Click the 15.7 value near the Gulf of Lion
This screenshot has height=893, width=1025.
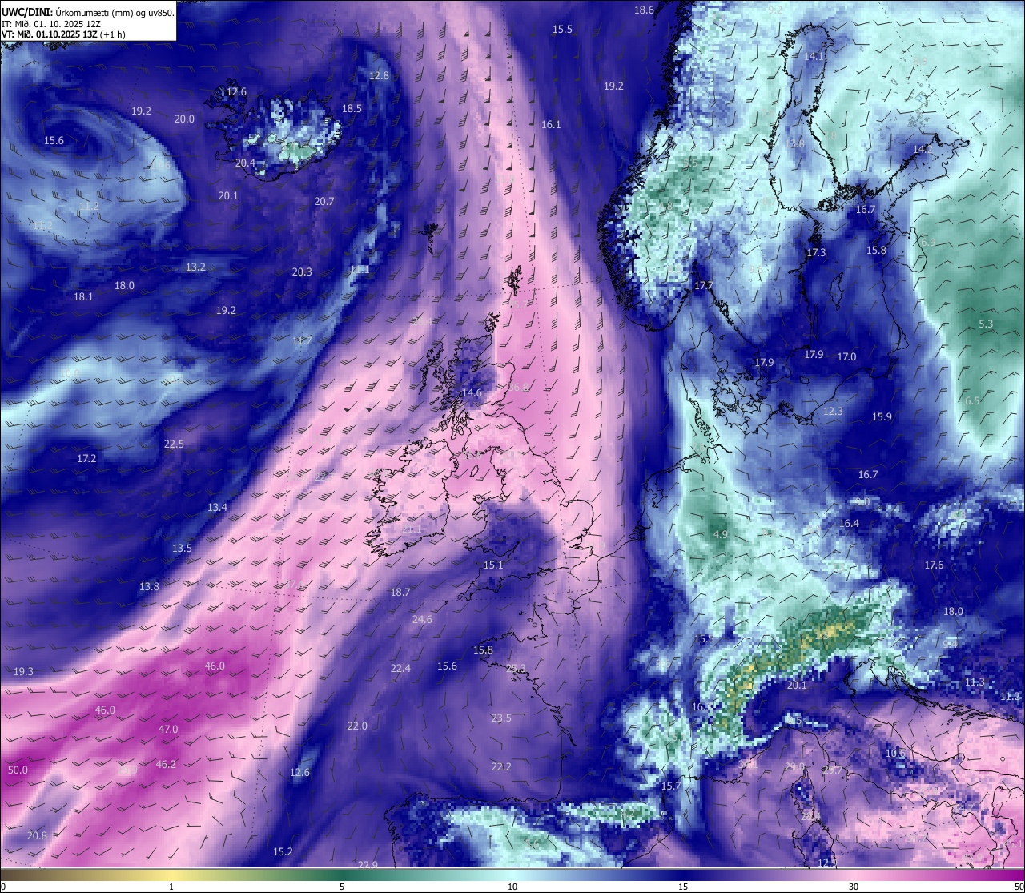pos(670,786)
